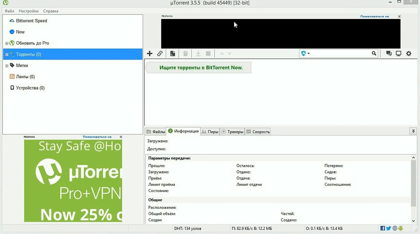Click DHT: 134 узлов in status bar
Image resolution: width=420 pixels, height=234 pixels.
pyautogui.click(x=188, y=228)
